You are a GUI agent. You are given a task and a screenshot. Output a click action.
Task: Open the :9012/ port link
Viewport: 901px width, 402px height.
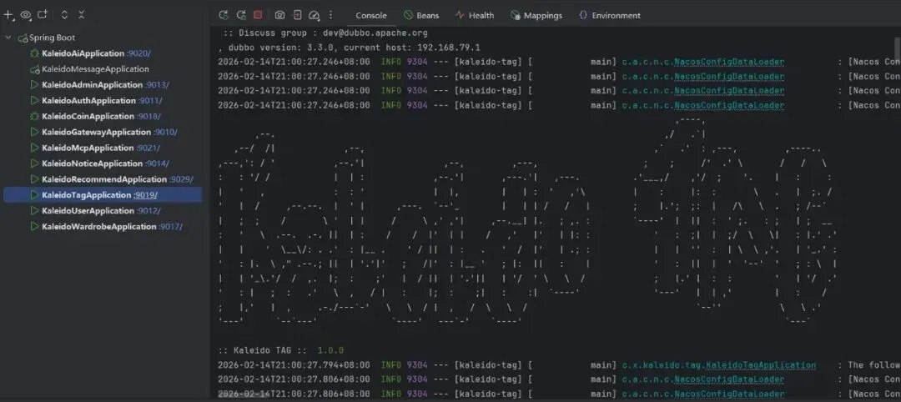click(x=150, y=211)
